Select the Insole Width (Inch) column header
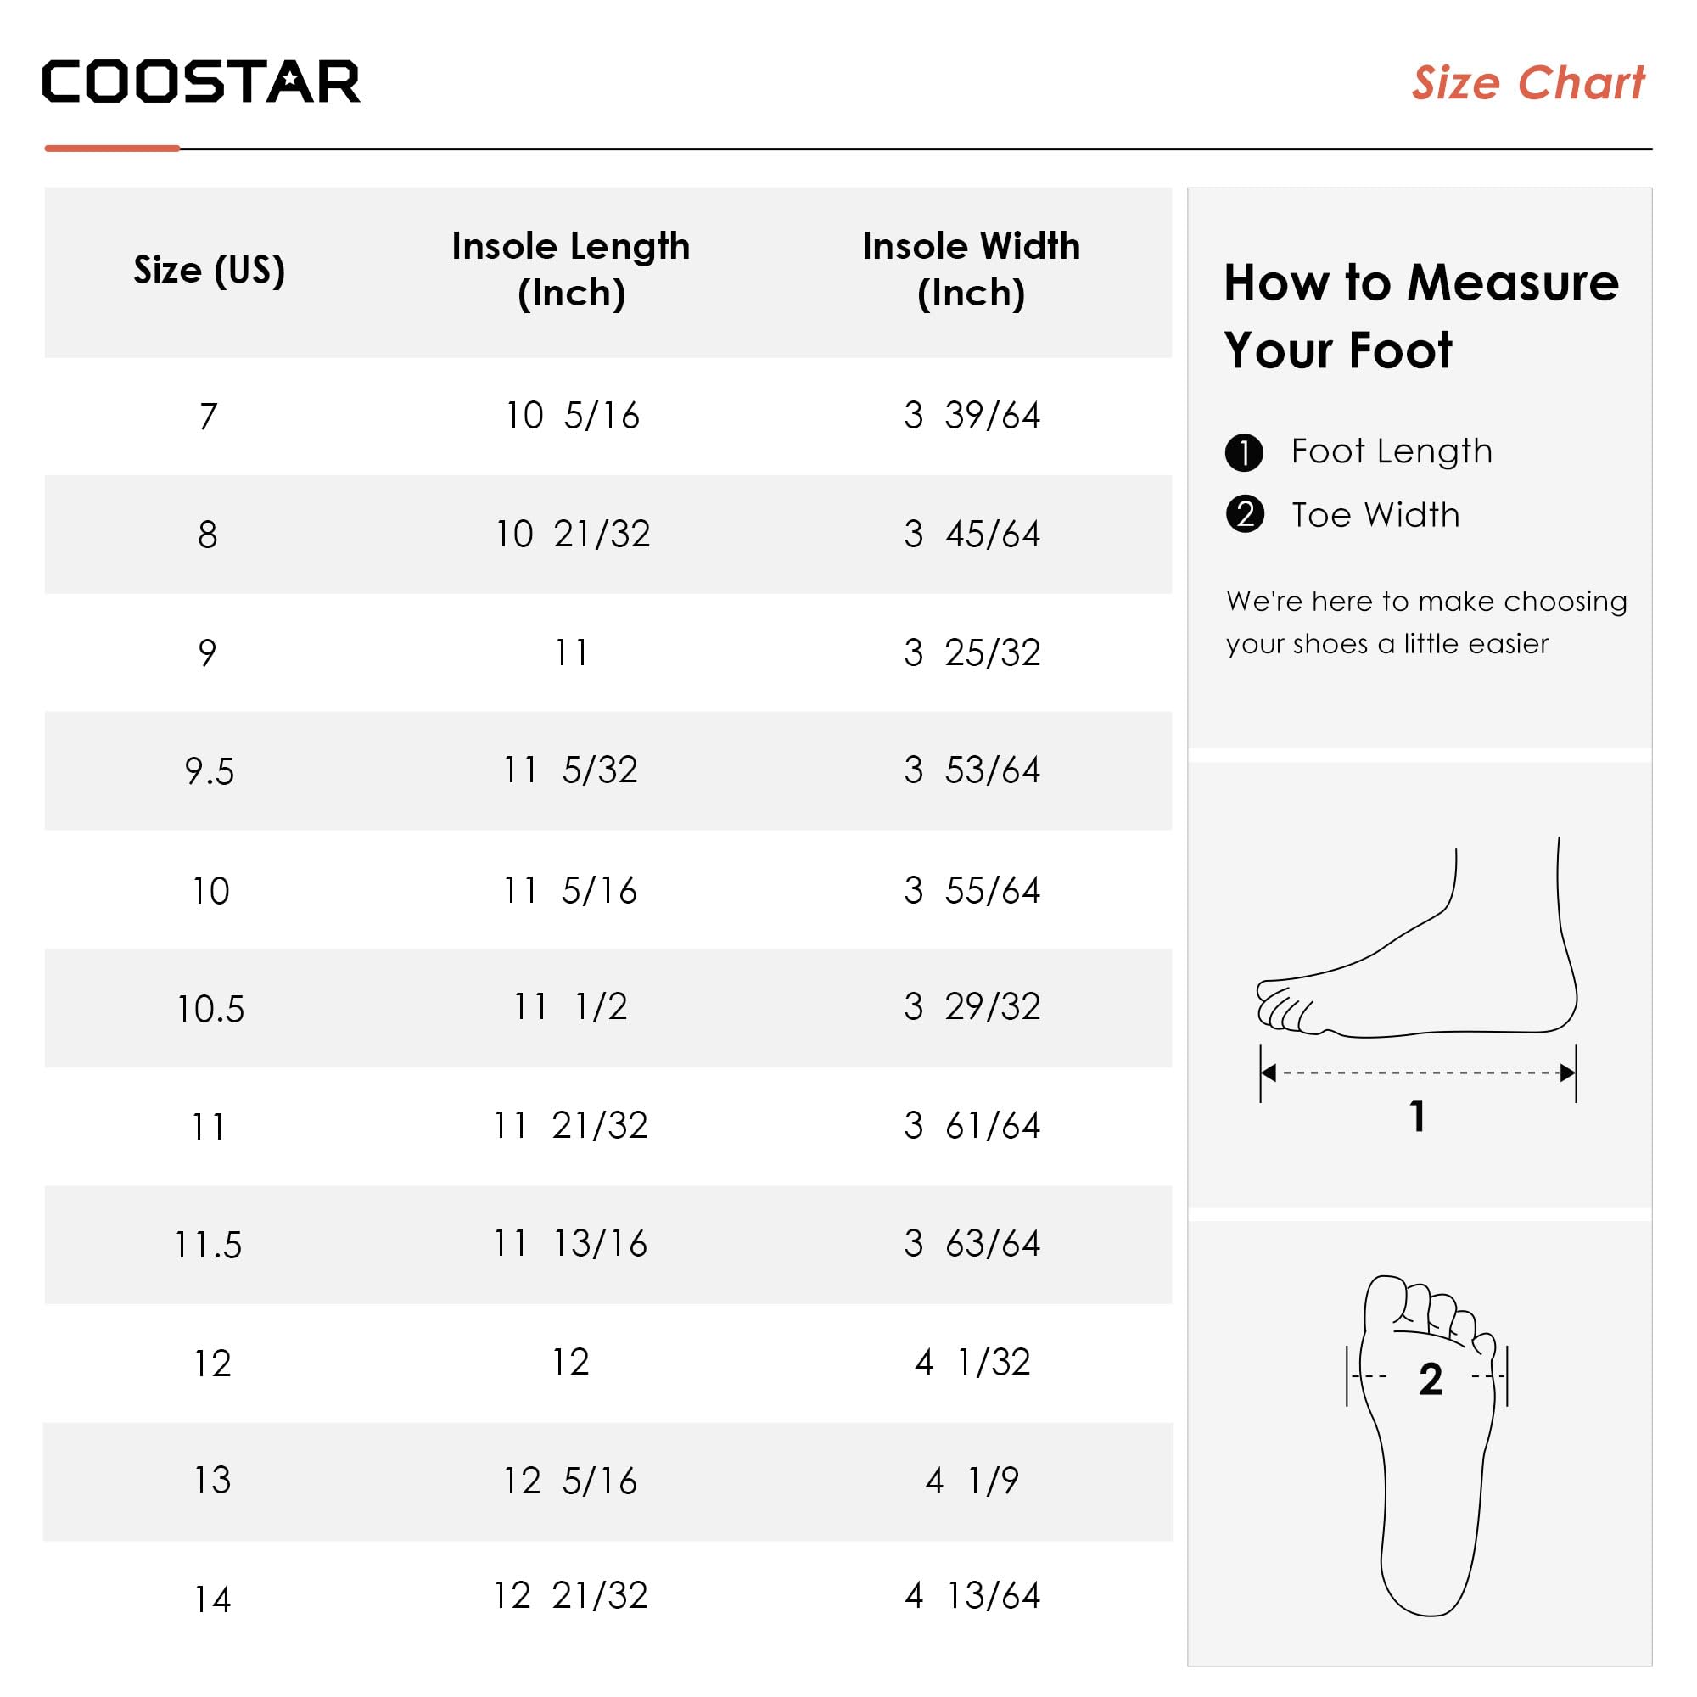Screen dimensions: 1697x1697 point(971,269)
